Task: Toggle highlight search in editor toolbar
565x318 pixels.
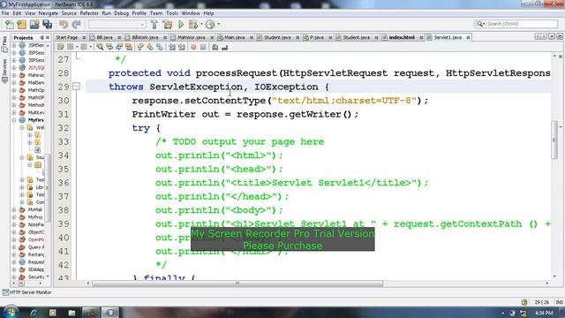Action: click(128, 47)
